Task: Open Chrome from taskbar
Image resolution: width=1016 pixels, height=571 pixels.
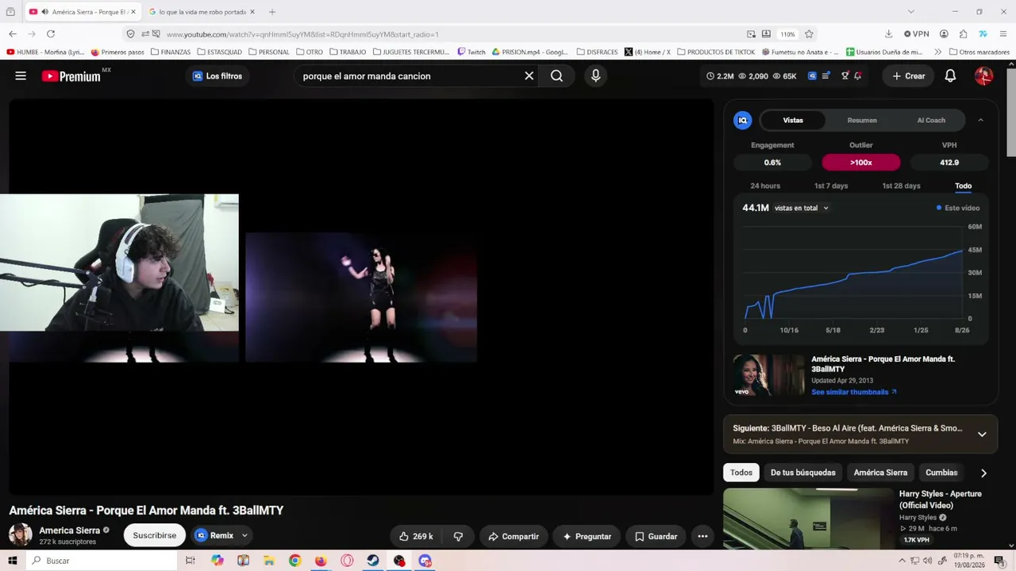Action: tap(294, 561)
